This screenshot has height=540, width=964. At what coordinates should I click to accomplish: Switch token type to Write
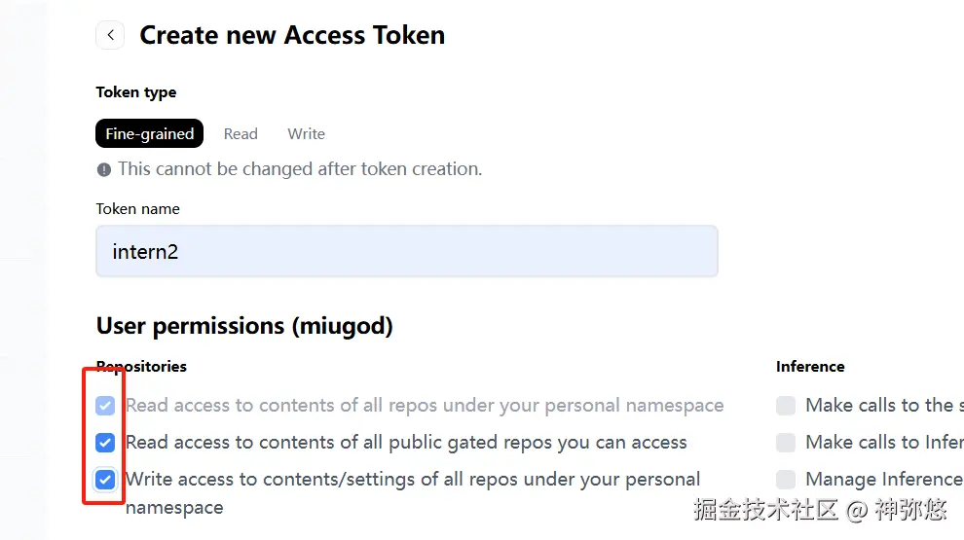(306, 134)
